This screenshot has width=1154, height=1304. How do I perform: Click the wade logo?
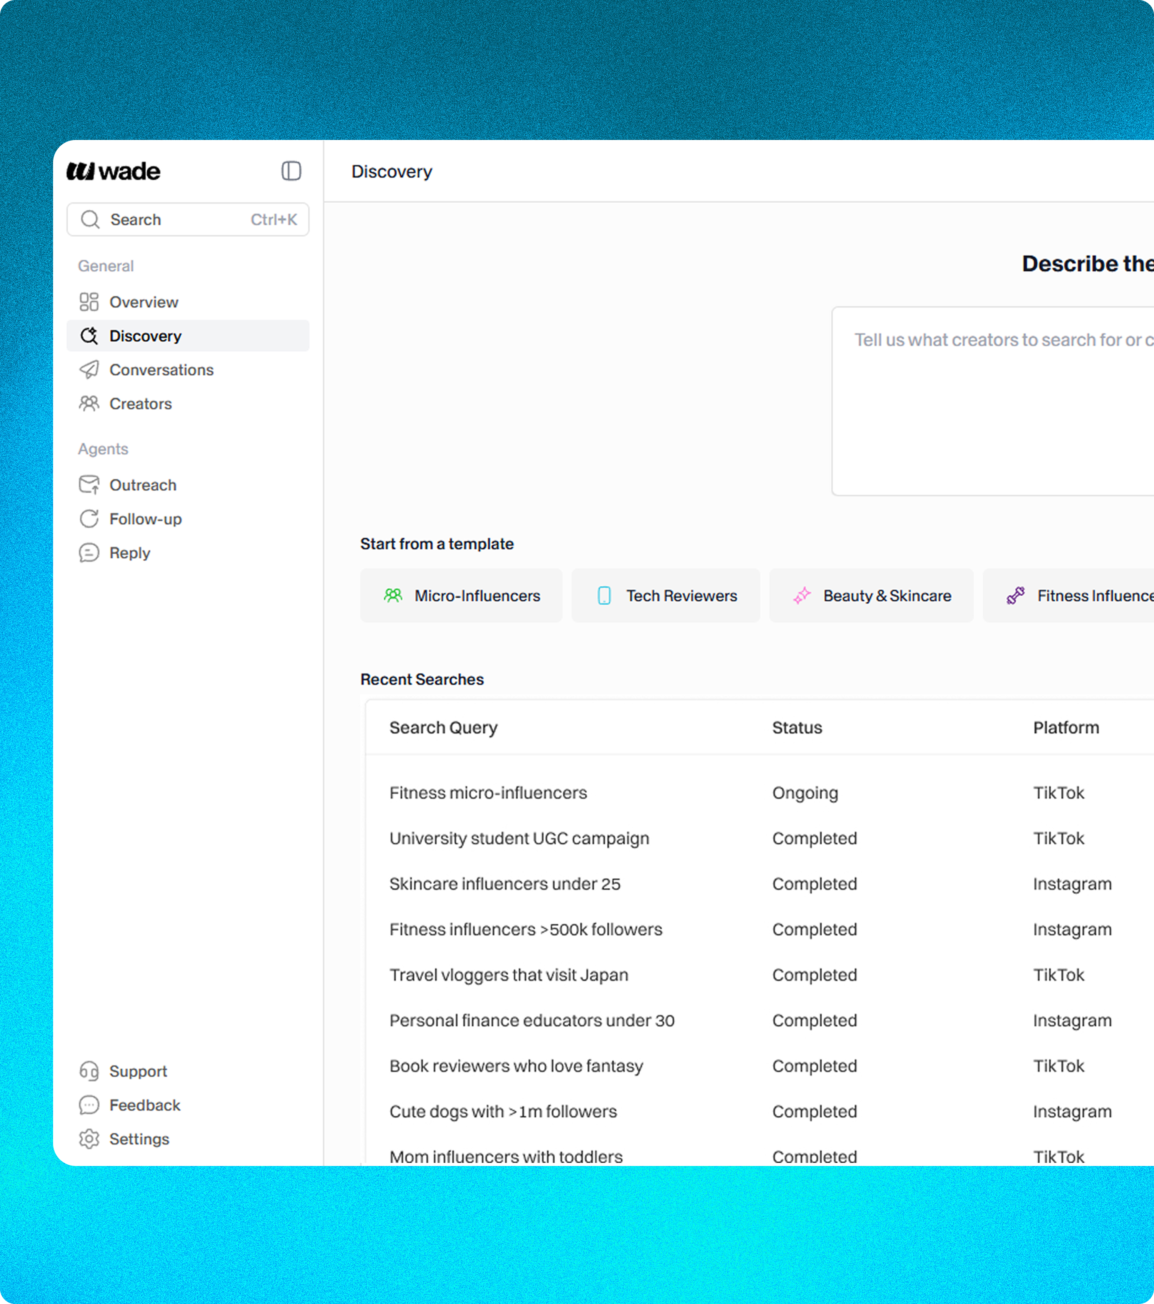[113, 171]
